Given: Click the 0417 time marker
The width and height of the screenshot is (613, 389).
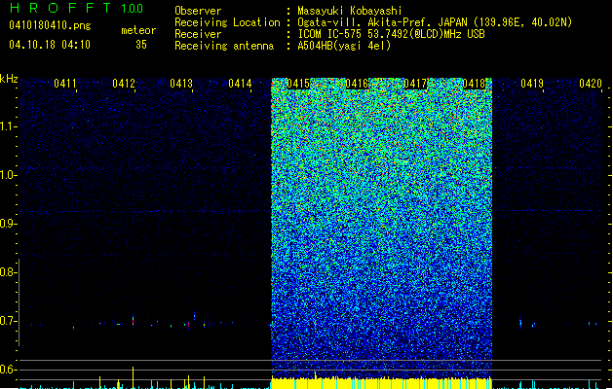Looking at the screenshot, I should coord(415,84).
